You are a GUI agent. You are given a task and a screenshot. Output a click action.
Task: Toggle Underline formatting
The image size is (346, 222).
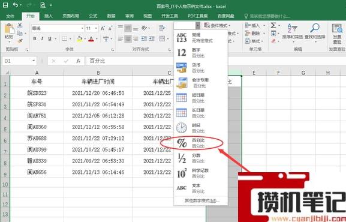[x=50, y=38]
